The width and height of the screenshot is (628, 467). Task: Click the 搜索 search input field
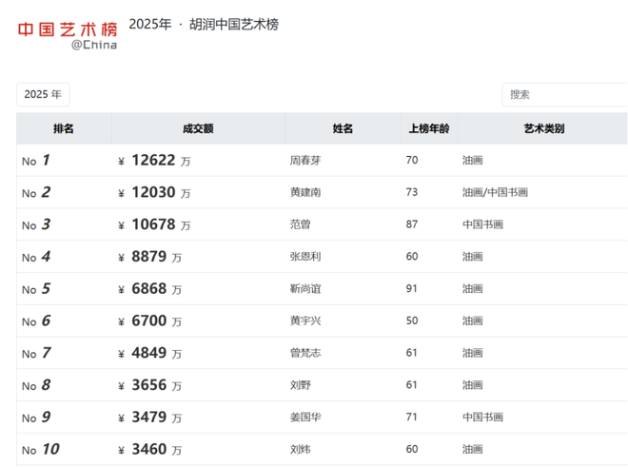click(x=565, y=94)
